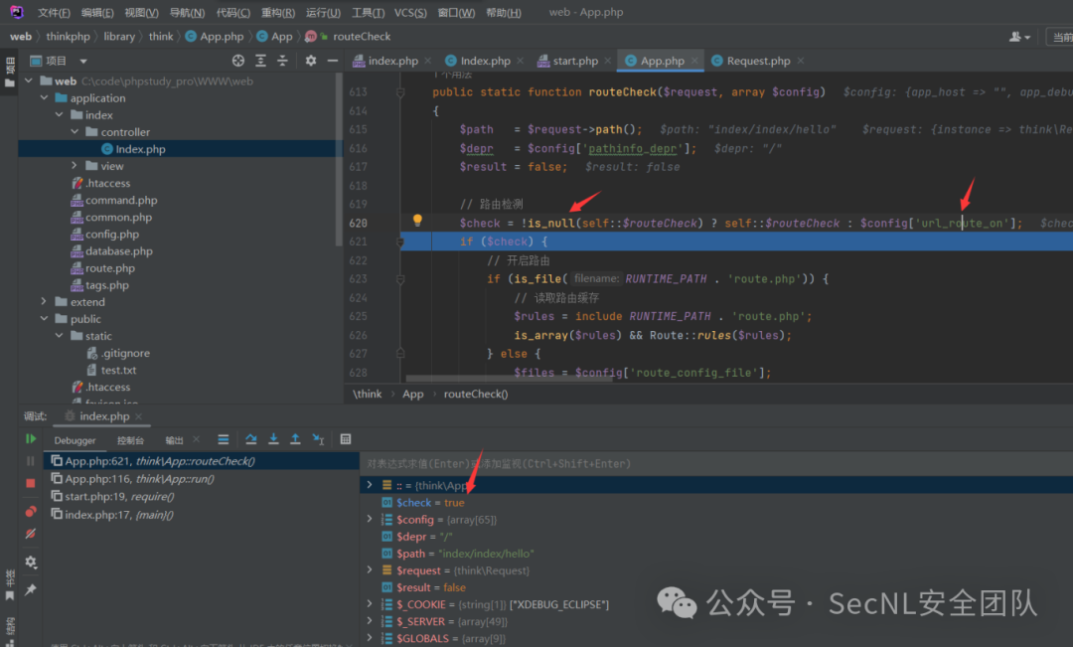Expand the $GLOBALS variable array
This screenshot has width=1073, height=647.
370,637
